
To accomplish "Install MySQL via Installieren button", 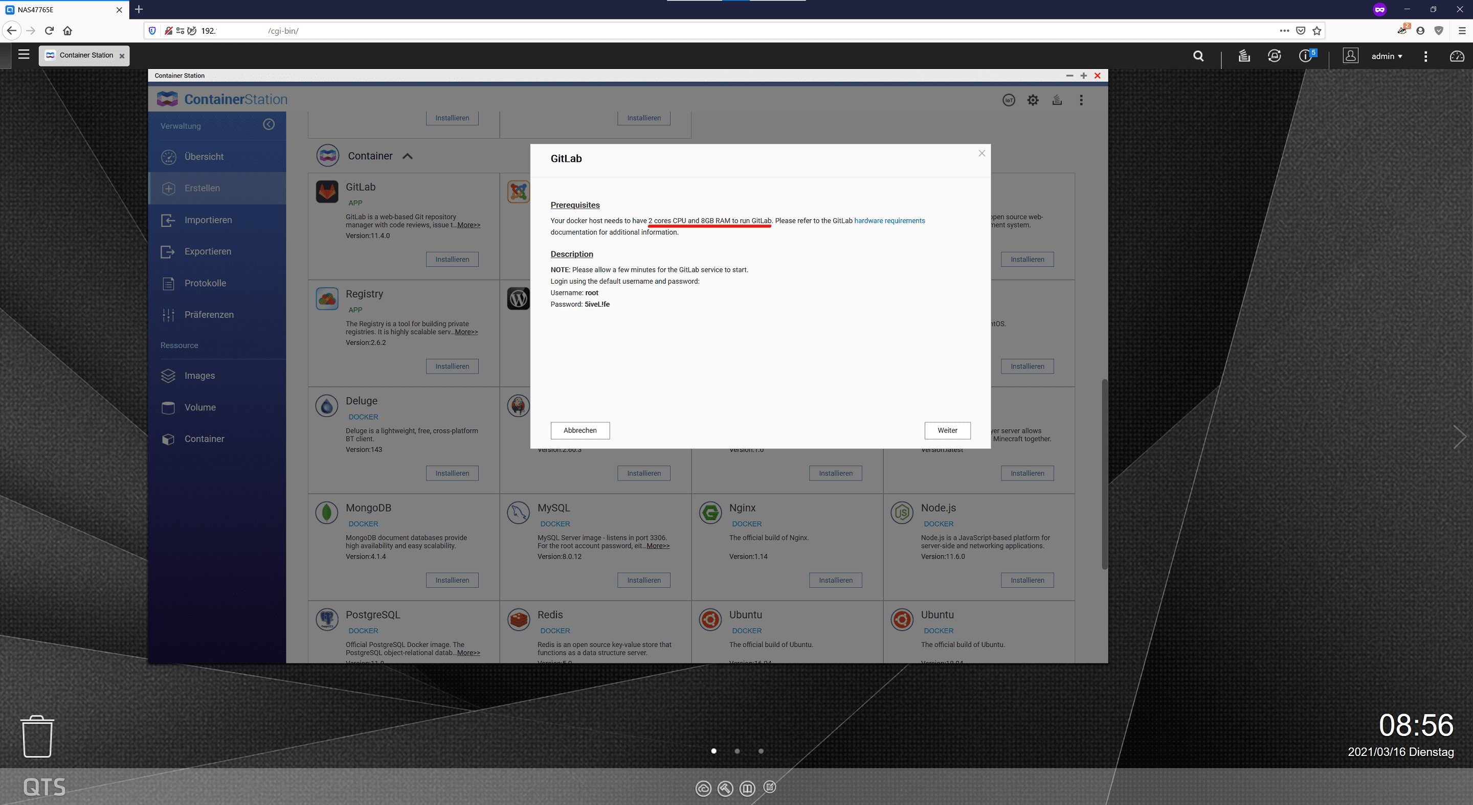I will click(644, 580).
